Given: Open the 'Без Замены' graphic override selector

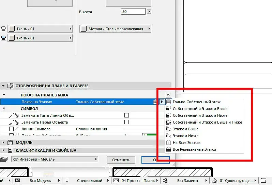Looking at the screenshot, I should pos(187,181).
